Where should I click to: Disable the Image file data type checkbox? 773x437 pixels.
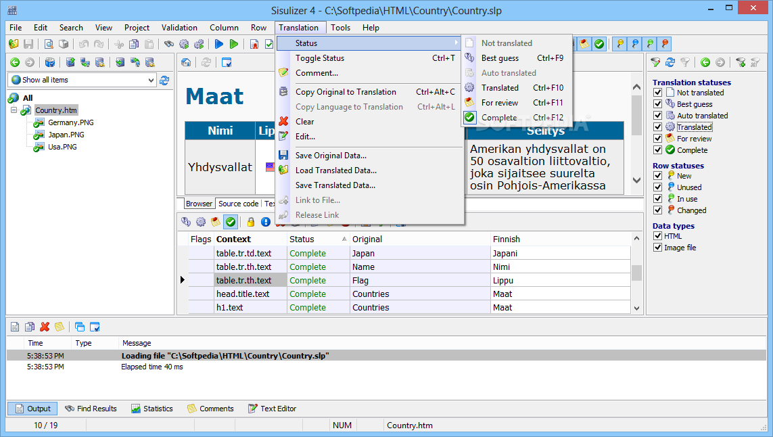coord(657,248)
